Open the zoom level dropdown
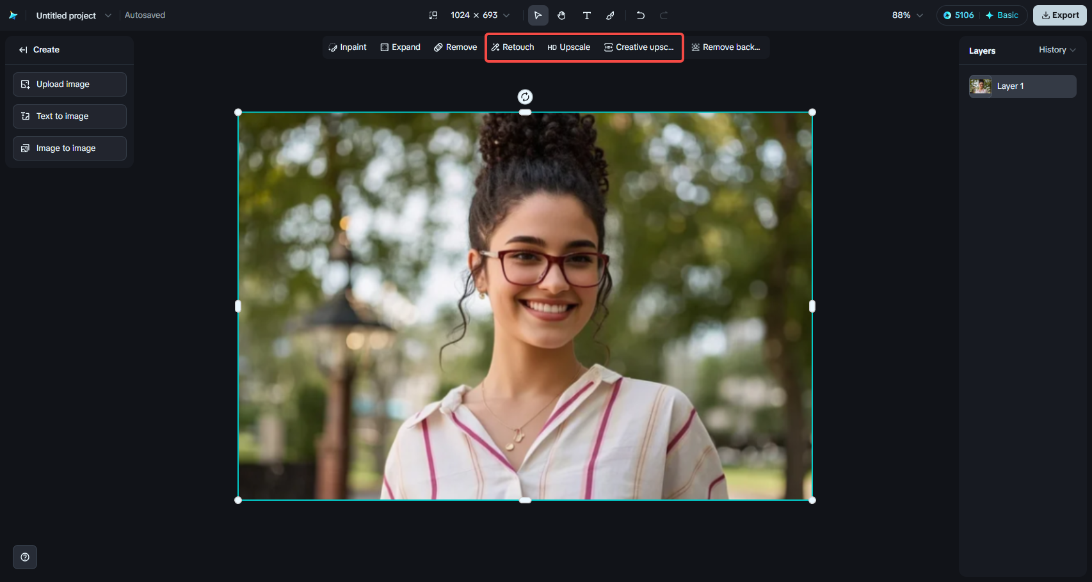Screen dimensions: 1092x582 [x=906, y=15]
